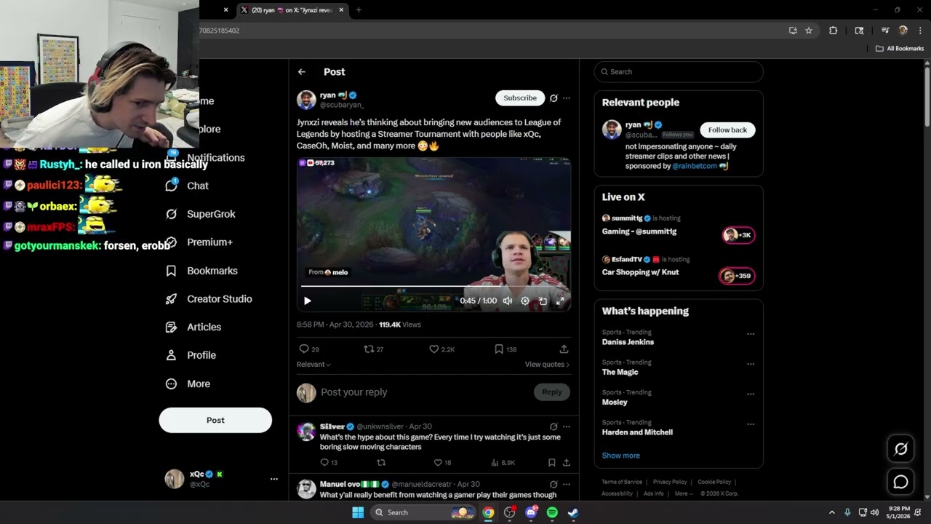The height and width of the screenshot is (524, 931).
Task: Open more options on Silver's reply
Action: tap(567, 427)
